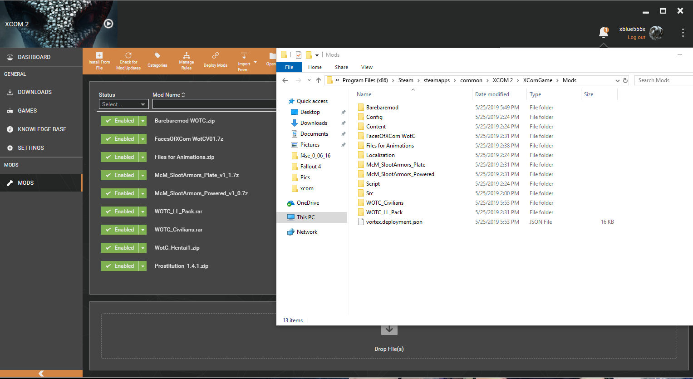Click Import From in the toolbar

pos(244,61)
